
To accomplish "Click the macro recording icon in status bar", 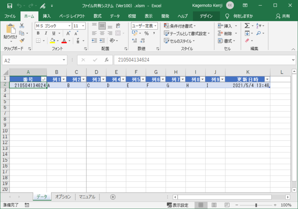I will coord(27,205).
